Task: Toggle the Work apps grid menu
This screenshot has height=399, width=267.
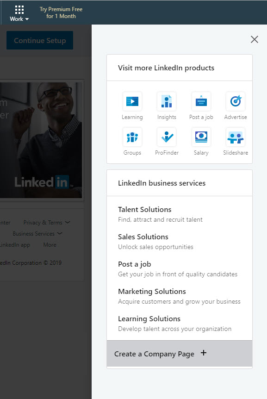Action: (x=19, y=13)
